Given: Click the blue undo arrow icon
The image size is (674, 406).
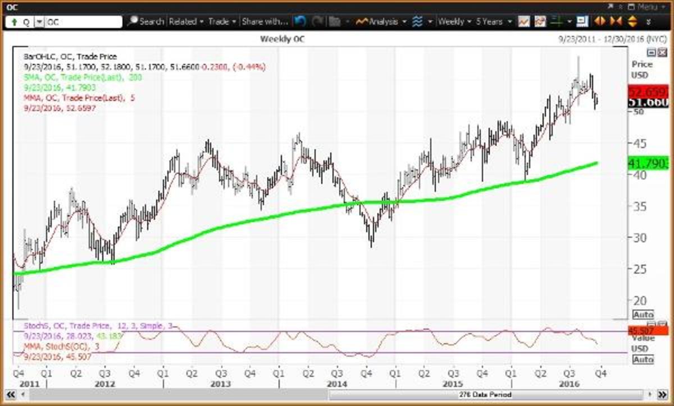Looking at the screenshot, I should click(x=299, y=22).
